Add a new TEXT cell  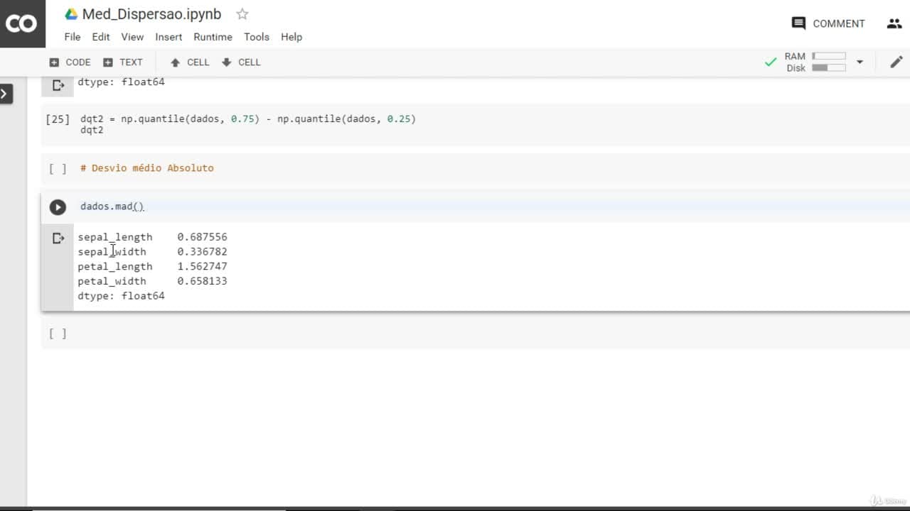[x=123, y=62]
